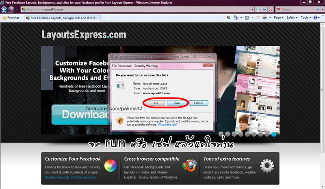Open the search provider dropdown arrow
325x189 pixels.
[x=322, y=9]
